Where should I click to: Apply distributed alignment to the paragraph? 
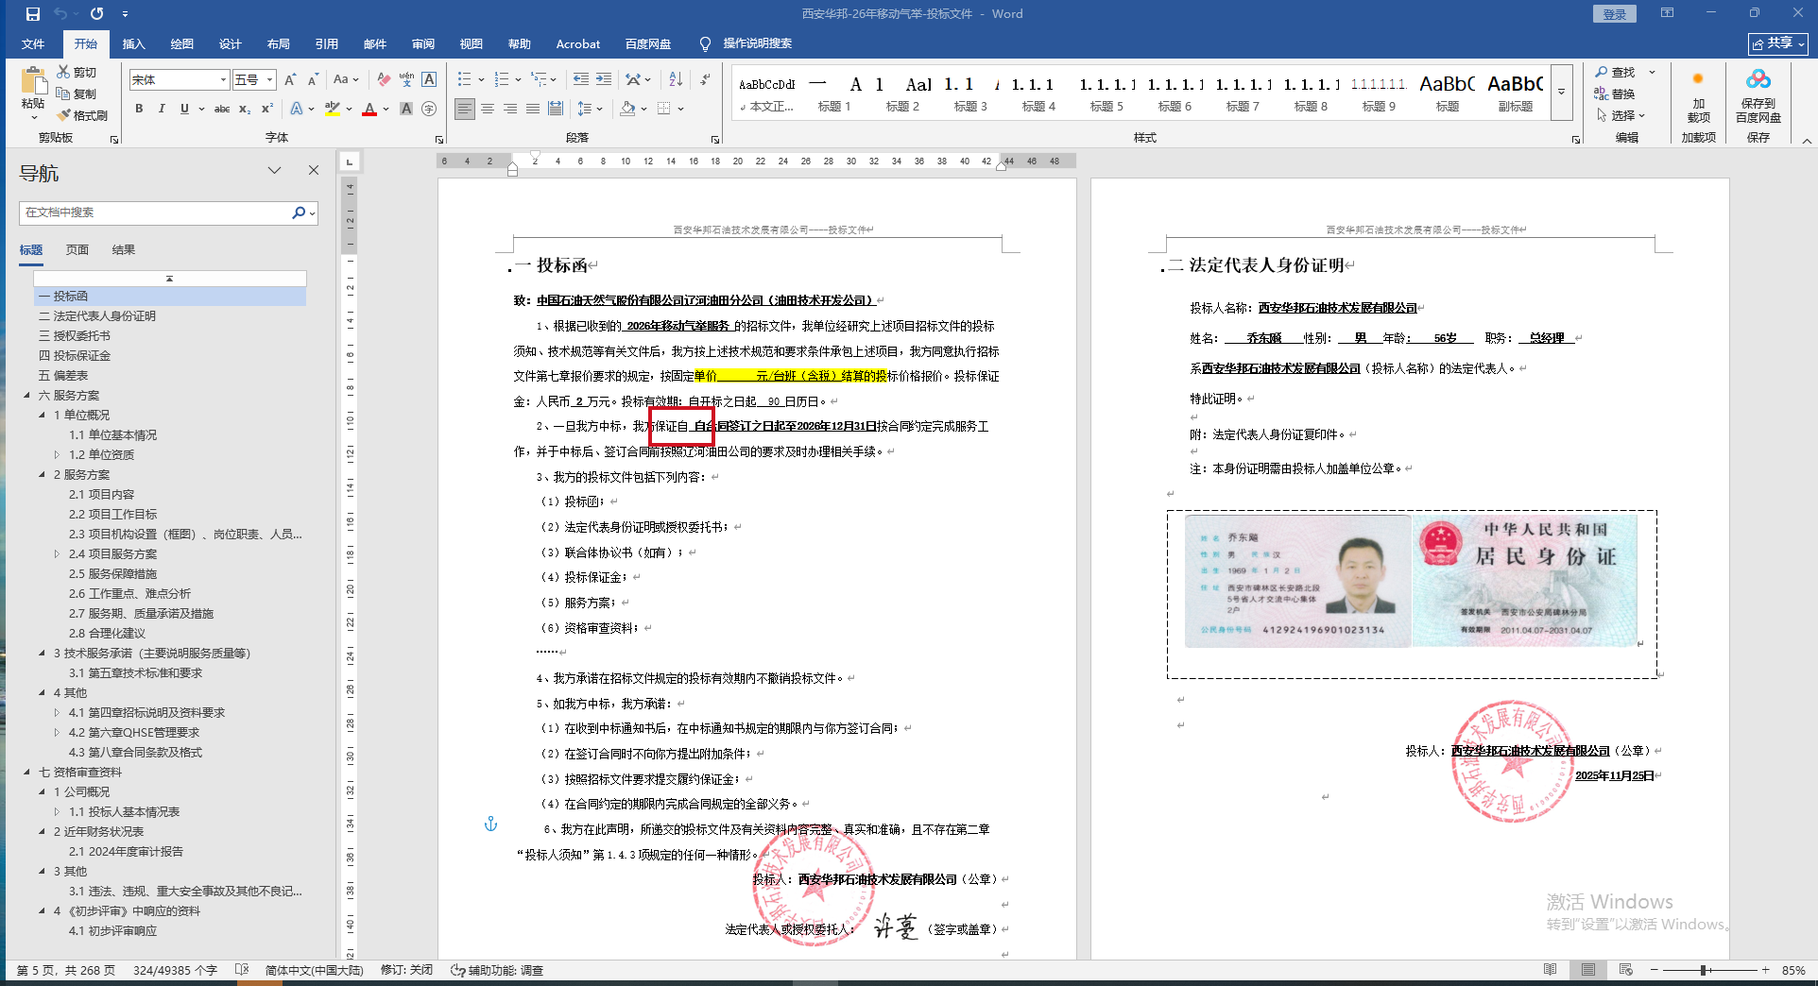point(556,109)
